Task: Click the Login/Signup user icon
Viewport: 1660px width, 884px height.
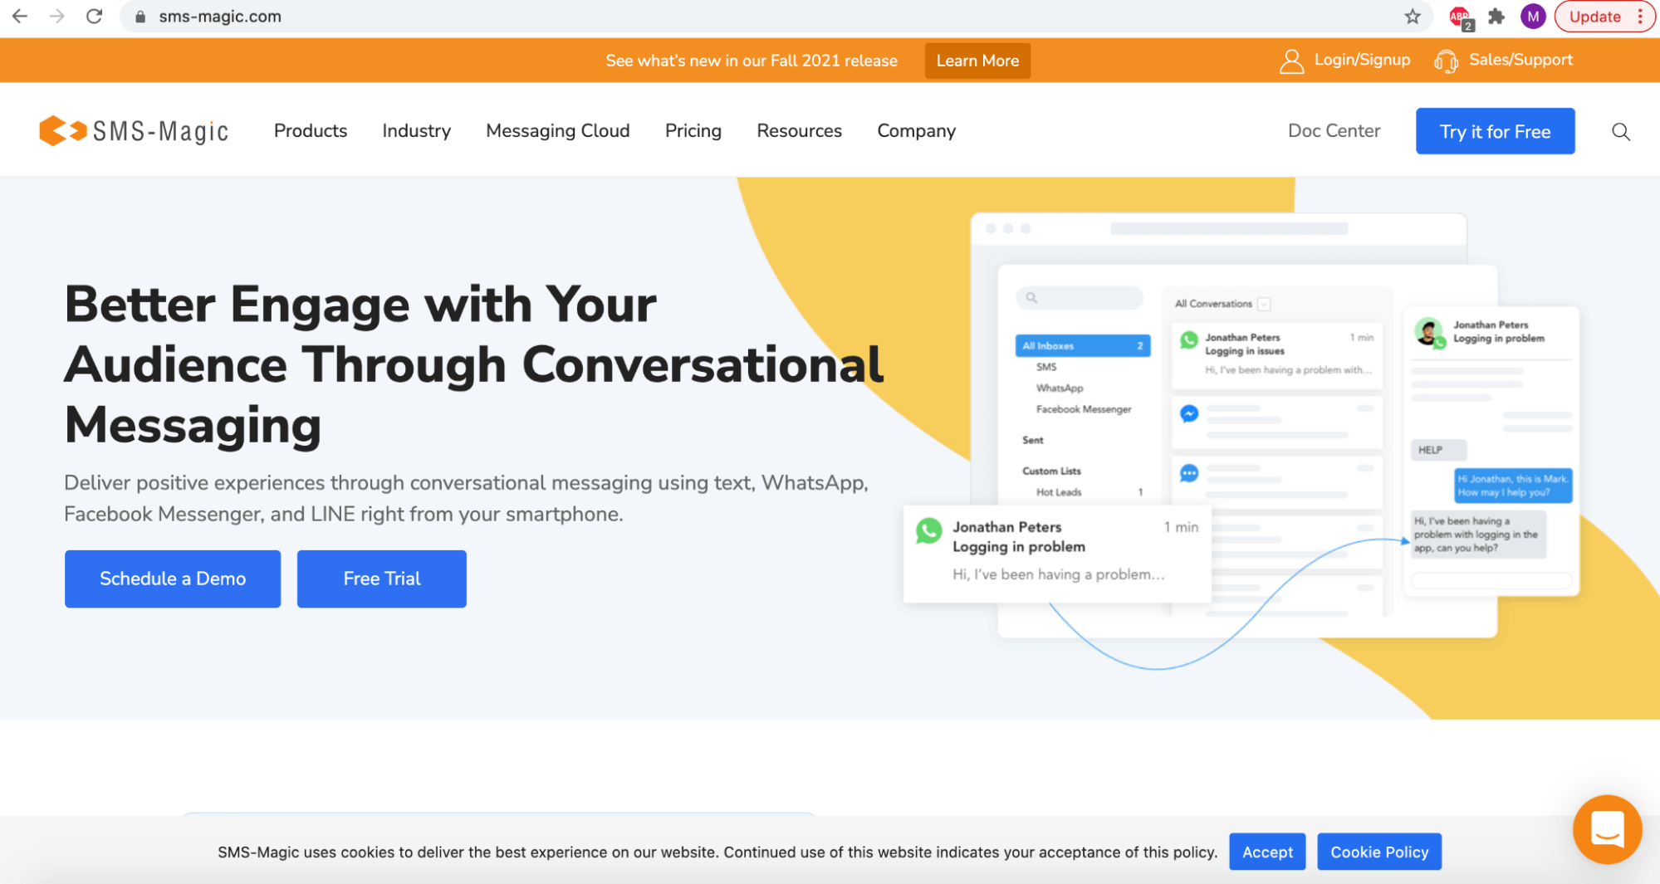Action: pos(1291,61)
